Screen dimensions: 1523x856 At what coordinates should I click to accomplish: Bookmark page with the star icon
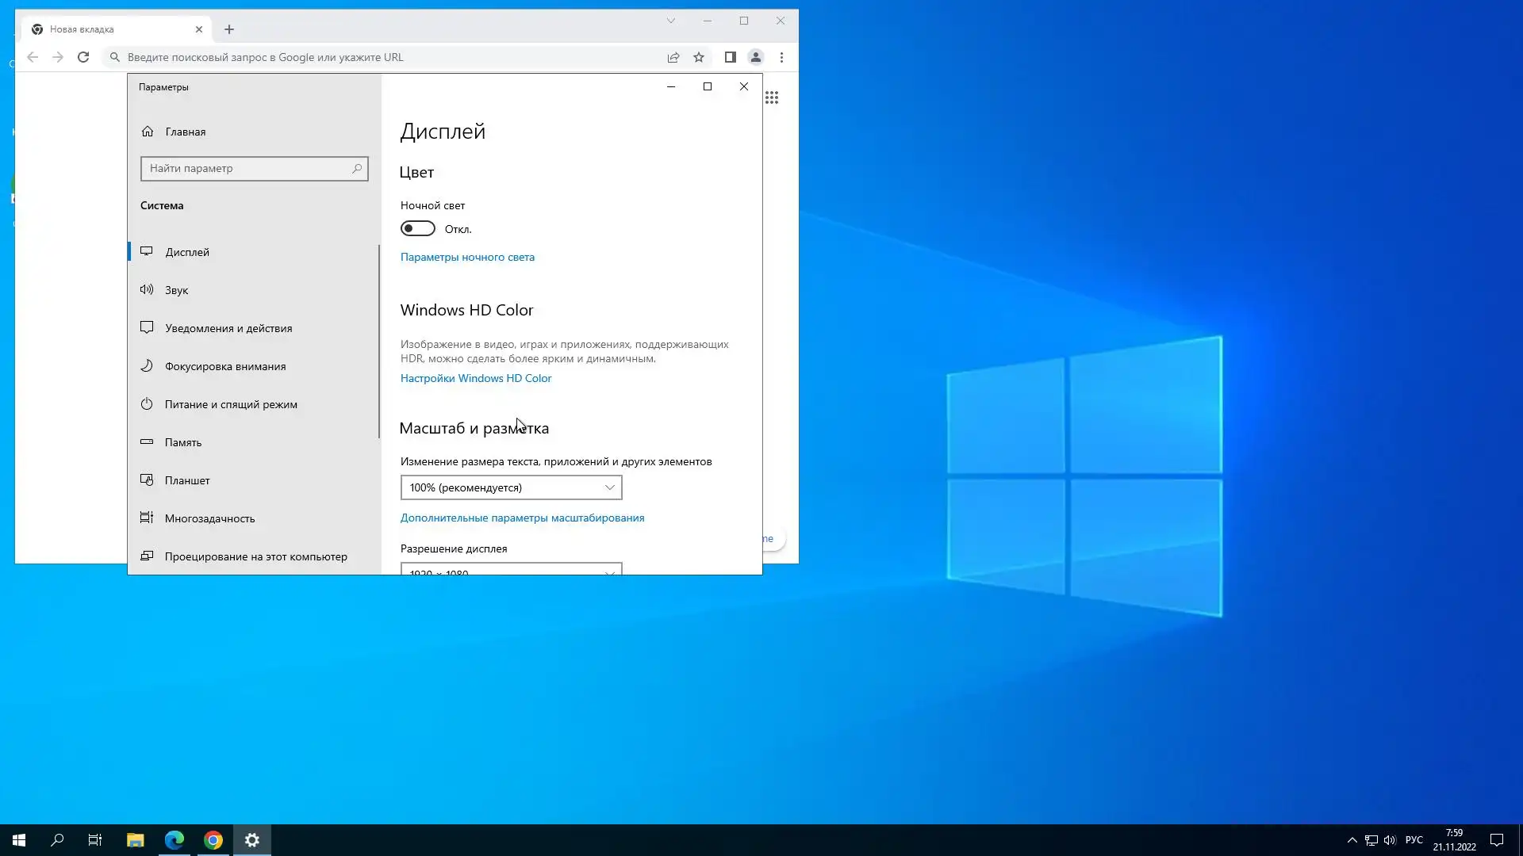click(698, 57)
